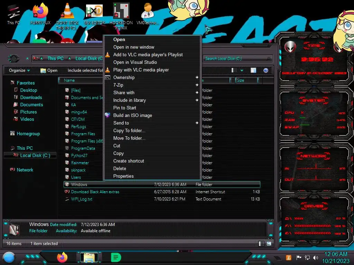The width and height of the screenshot is (354, 265).
Task: Click Include selected folder toolbar button
Action: pyautogui.click(x=85, y=70)
